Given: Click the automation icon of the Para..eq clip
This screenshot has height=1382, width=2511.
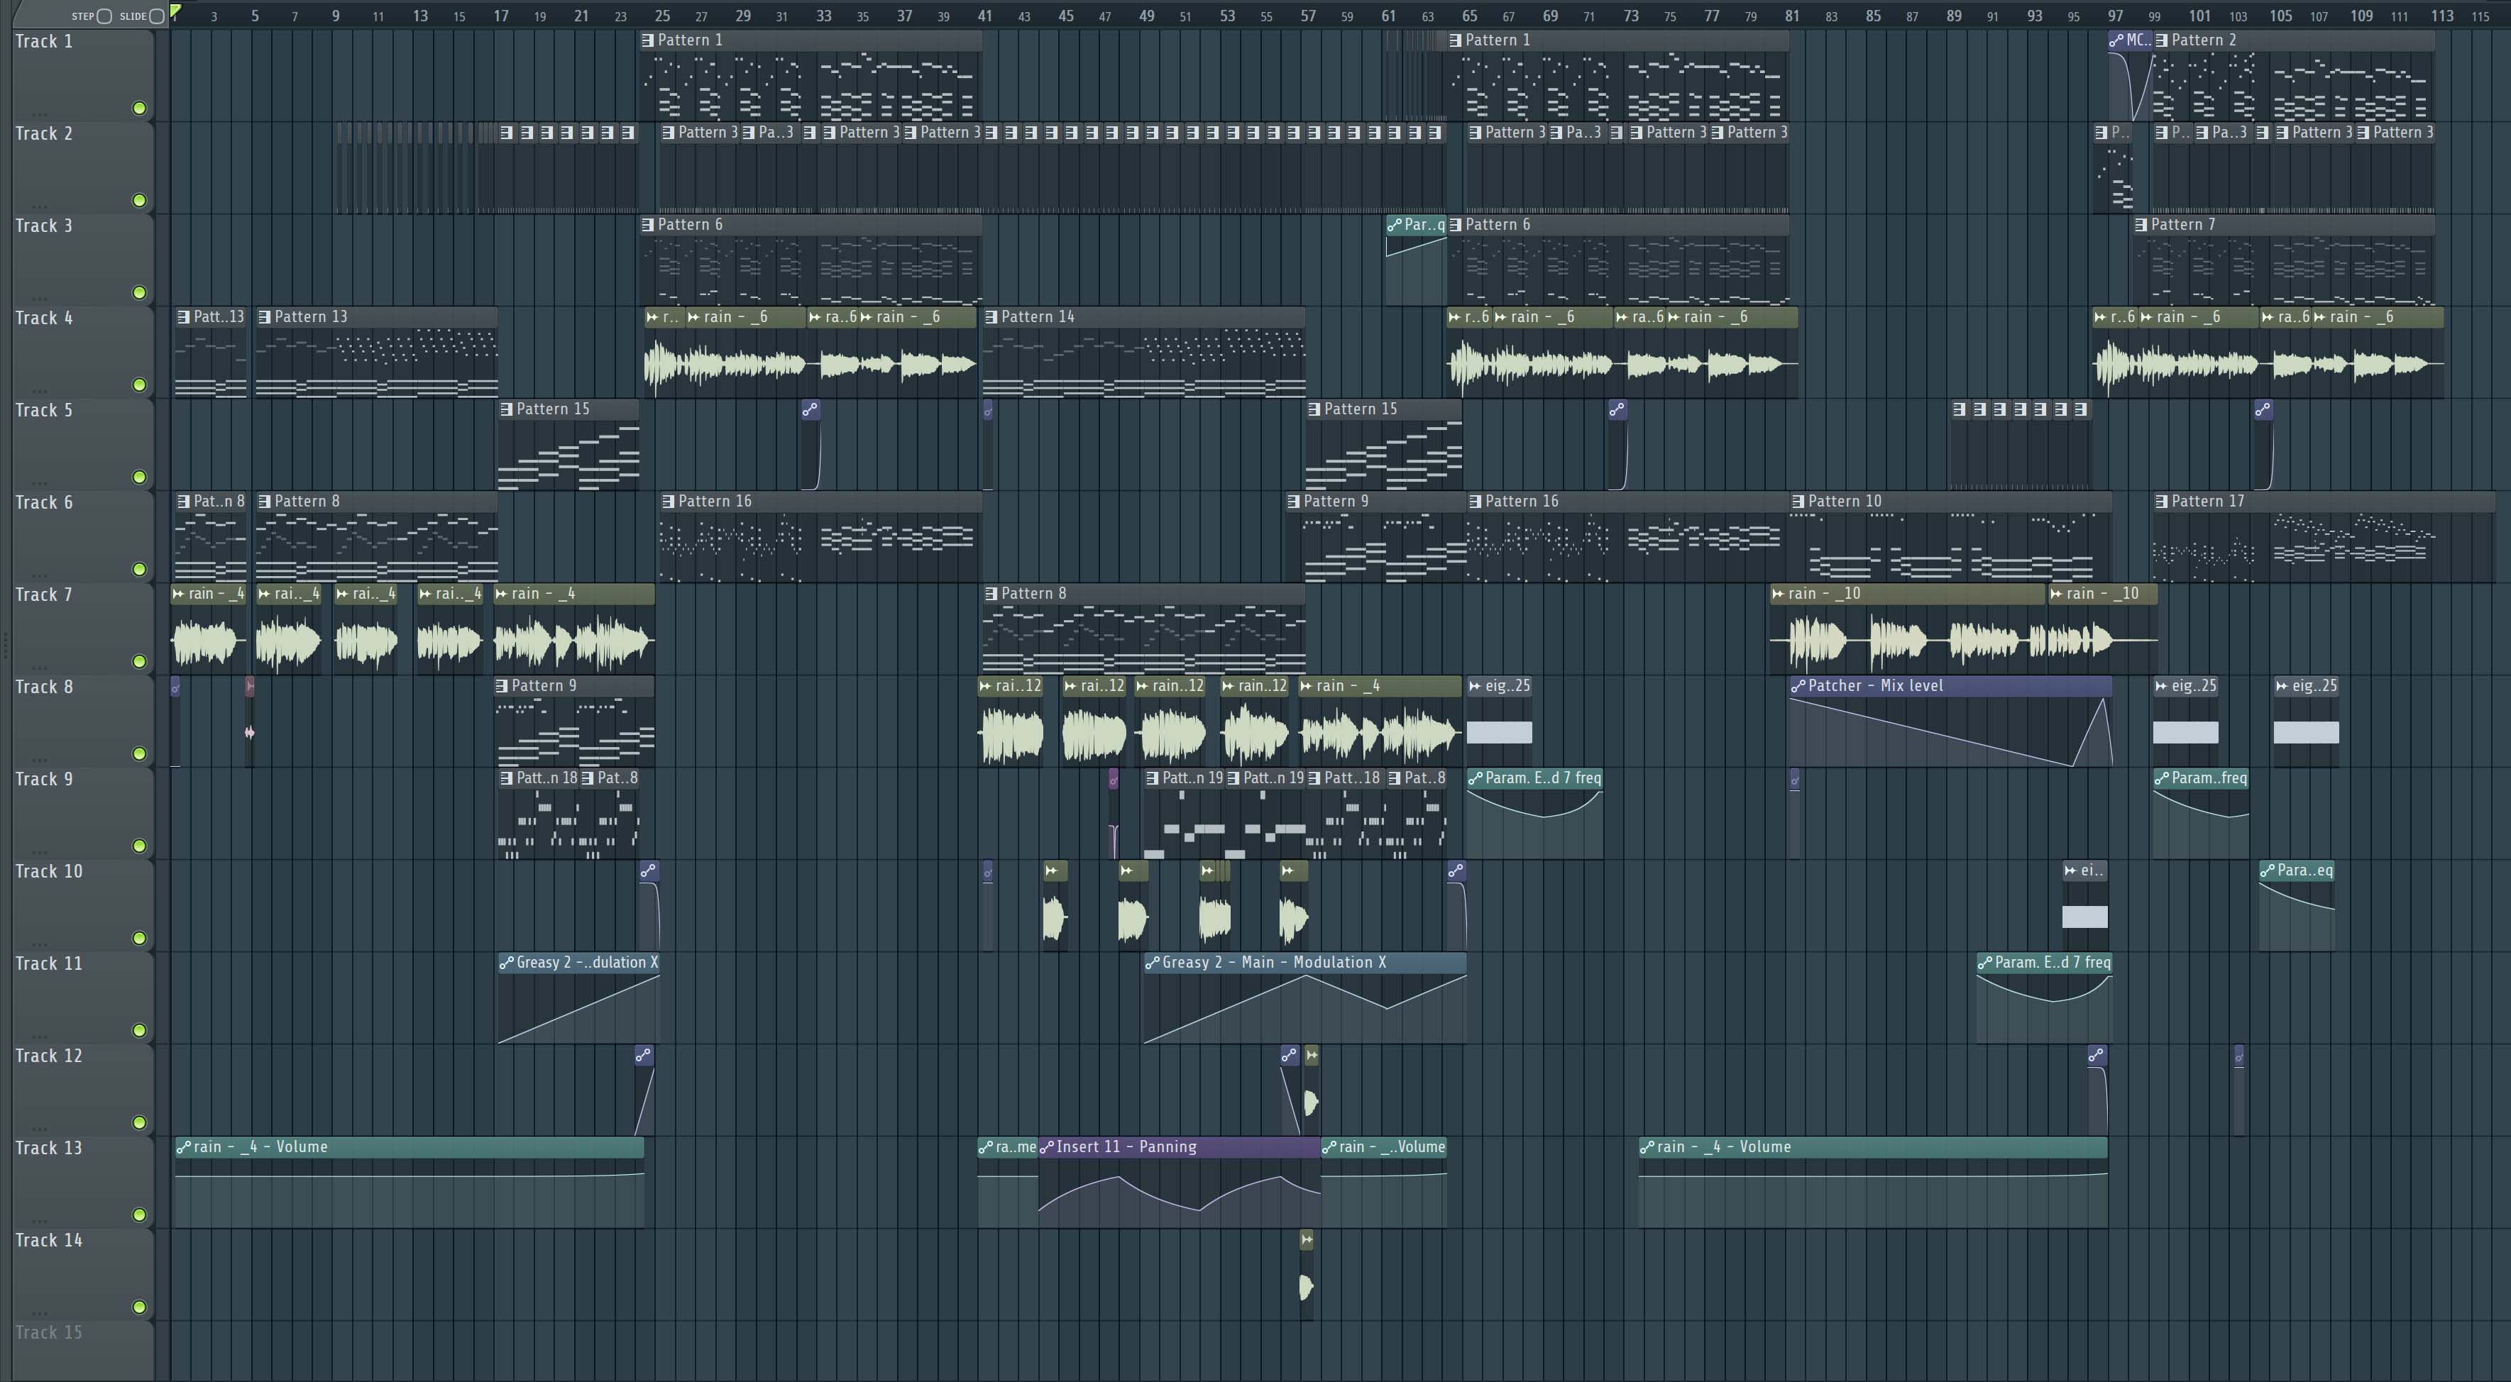Looking at the screenshot, I should coord(2268,870).
